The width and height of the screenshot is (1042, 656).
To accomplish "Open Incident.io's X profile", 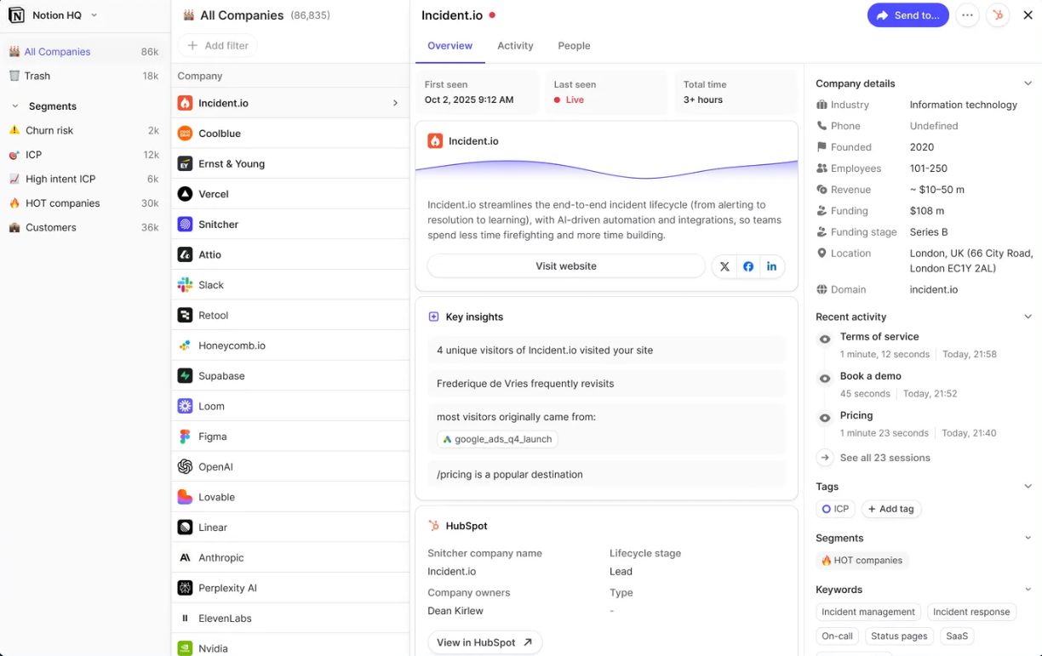I will coord(724,266).
